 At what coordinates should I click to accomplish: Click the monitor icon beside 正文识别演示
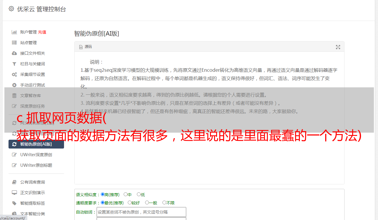(14, 193)
